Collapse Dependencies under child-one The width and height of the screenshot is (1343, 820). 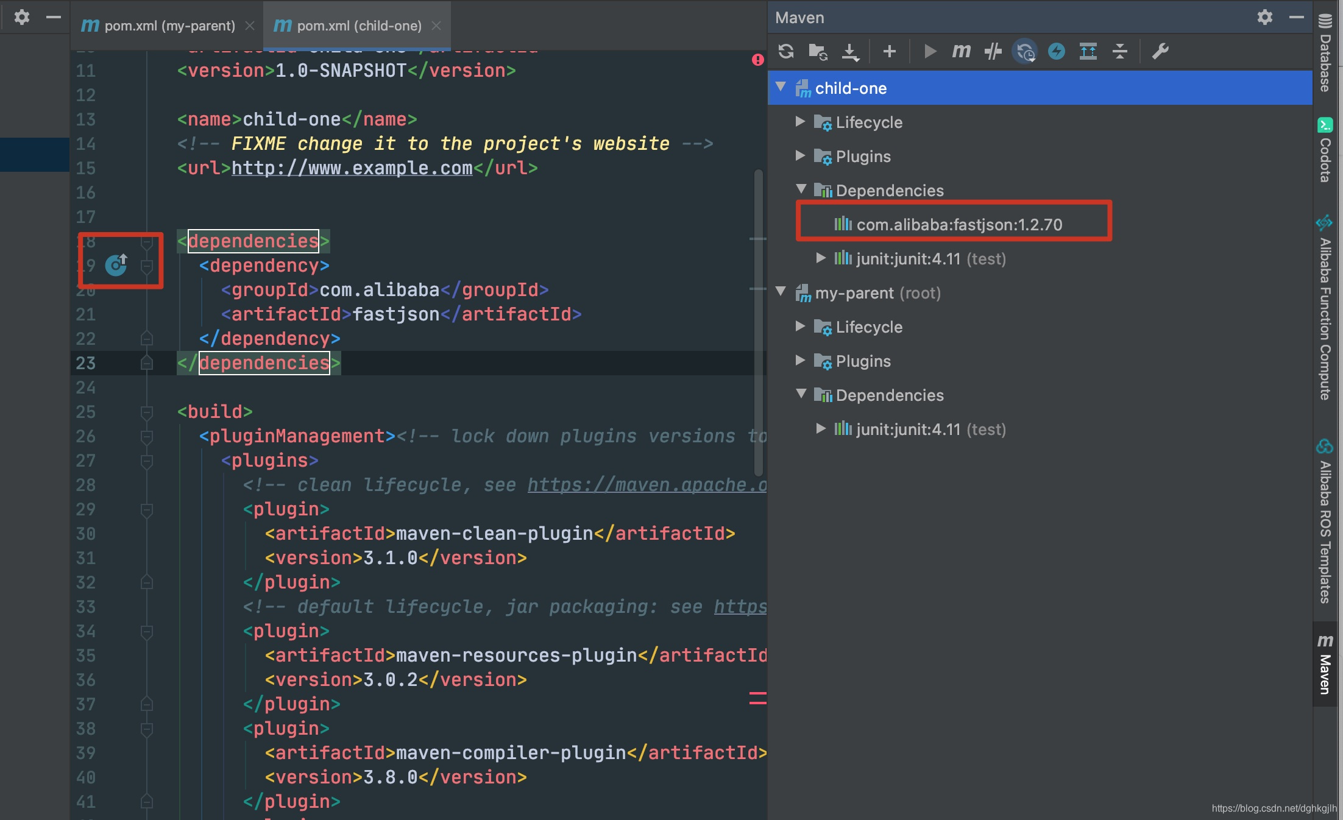(801, 189)
